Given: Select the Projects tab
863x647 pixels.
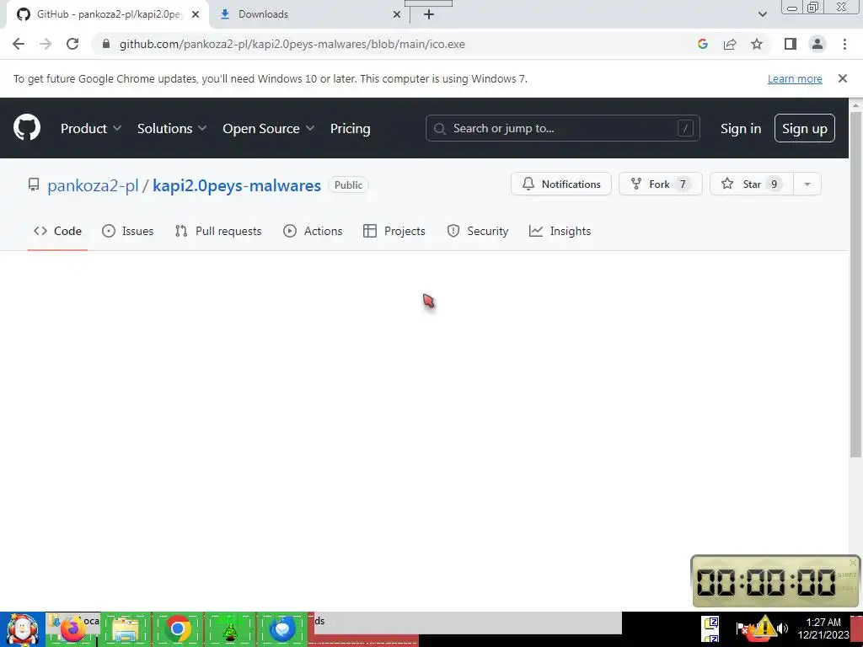Looking at the screenshot, I should (394, 231).
